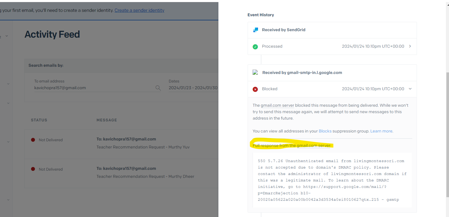Click the 'gmail.com server' underlined term in the blocked explanation
The height and width of the screenshot is (217, 449).
click(277, 105)
